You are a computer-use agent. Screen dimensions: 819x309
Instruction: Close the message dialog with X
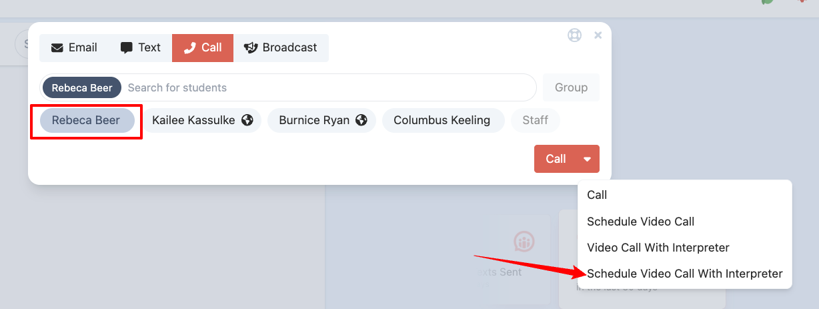(x=598, y=35)
